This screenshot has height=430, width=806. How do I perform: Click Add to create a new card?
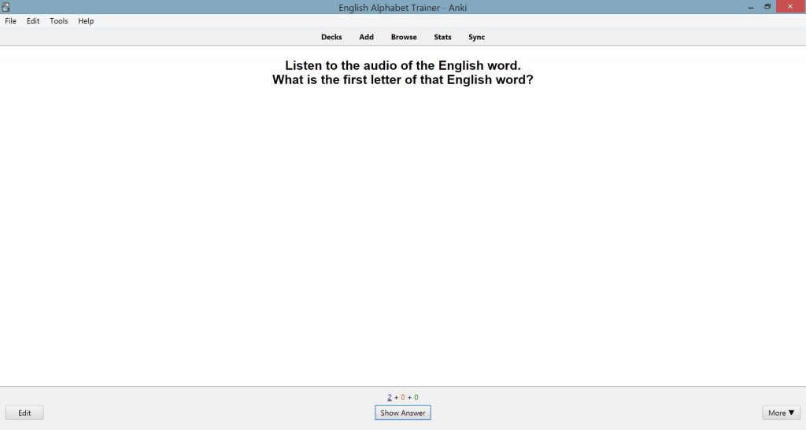point(367,37)
